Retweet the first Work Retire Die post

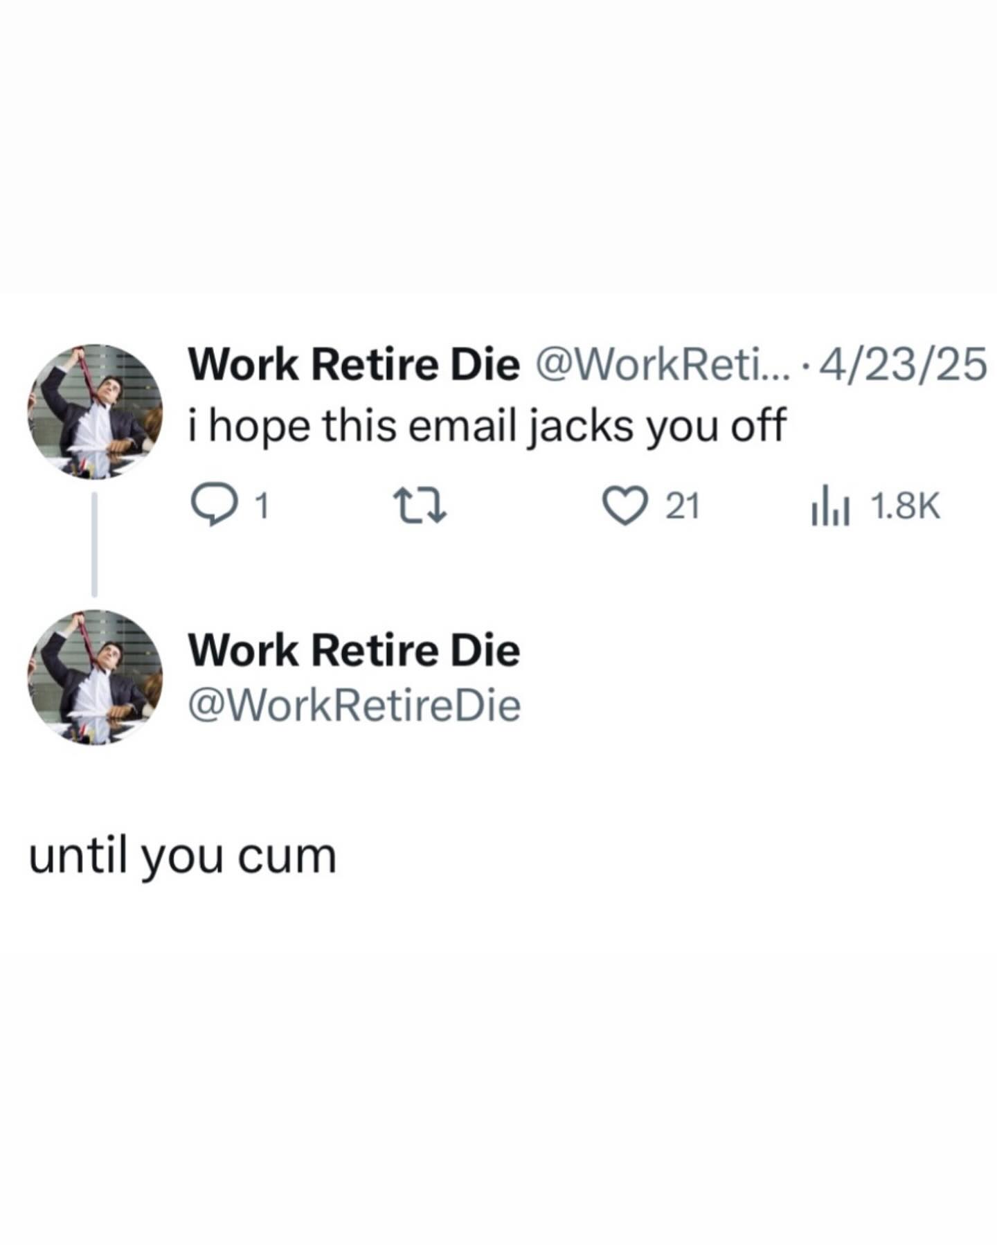[420, 507]
